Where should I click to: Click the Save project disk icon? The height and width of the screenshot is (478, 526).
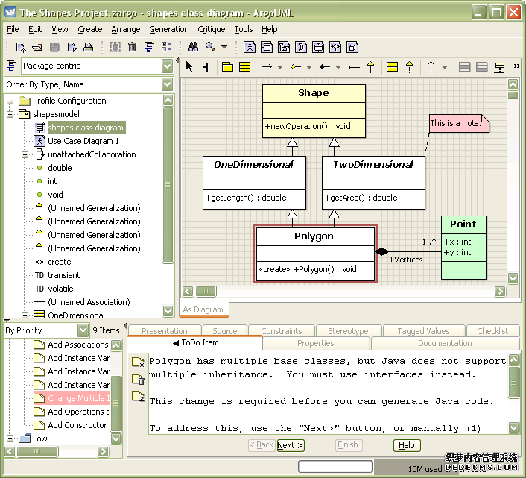[54, 47]
